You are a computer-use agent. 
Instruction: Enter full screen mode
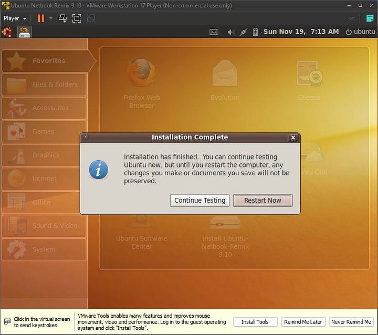77,18
